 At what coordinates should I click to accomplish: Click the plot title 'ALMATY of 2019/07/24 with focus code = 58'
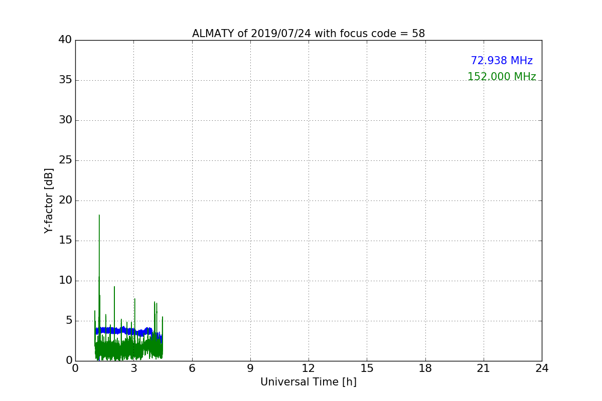[x=309, y=34]
